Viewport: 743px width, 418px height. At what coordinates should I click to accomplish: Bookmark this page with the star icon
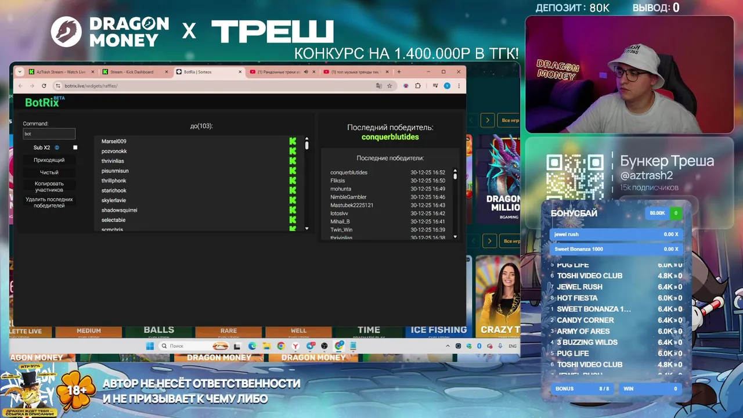[389, 86]
